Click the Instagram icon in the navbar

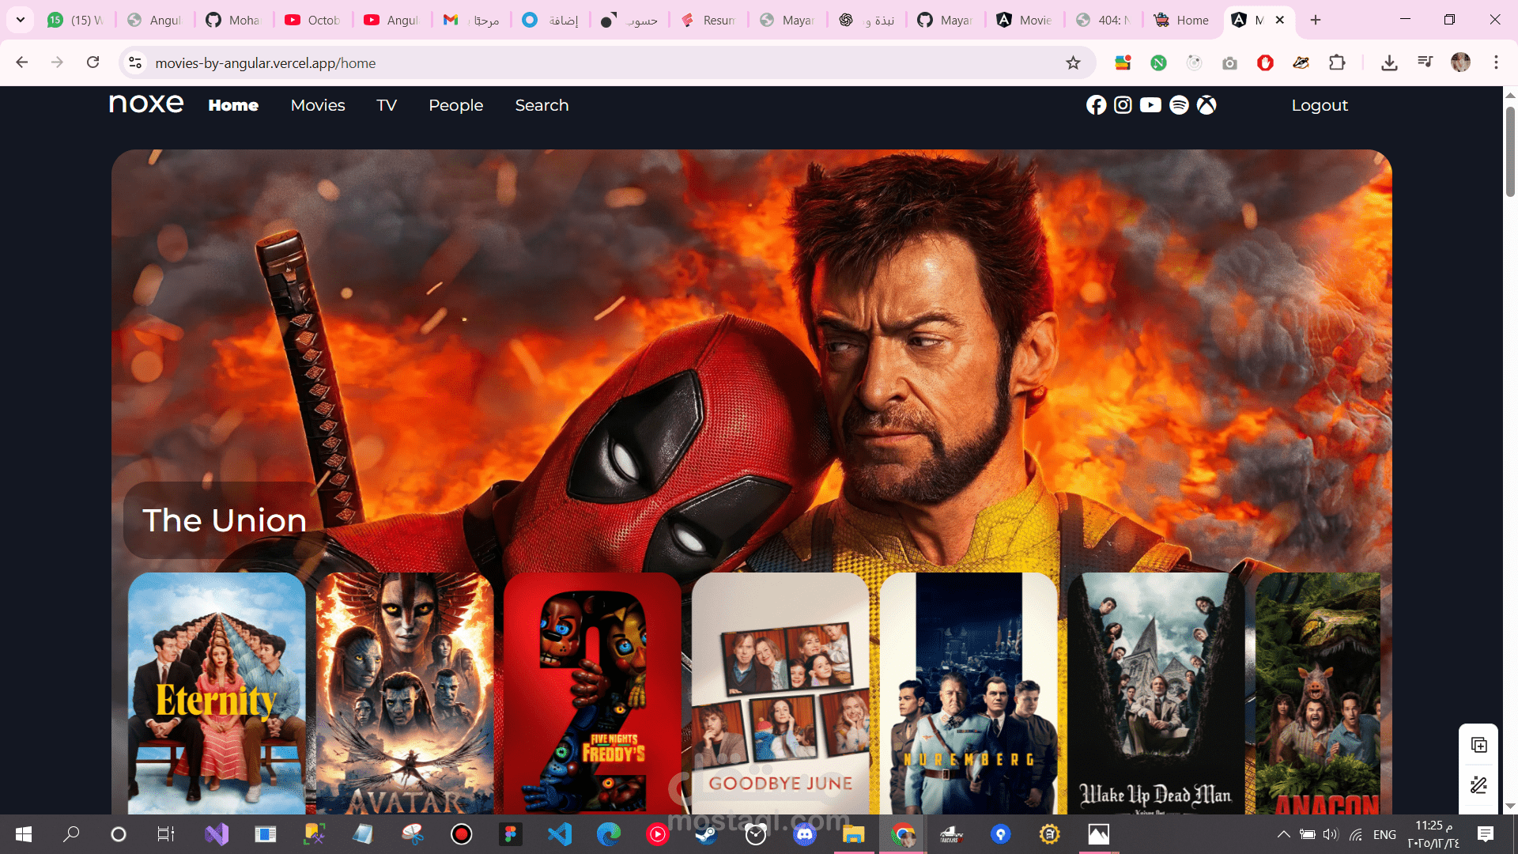1123,104
